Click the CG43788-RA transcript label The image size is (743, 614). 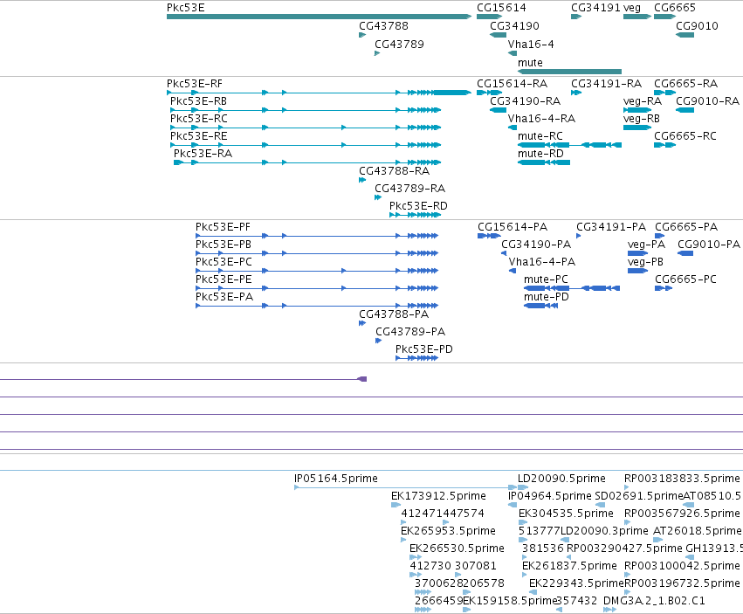coord(395,171)
